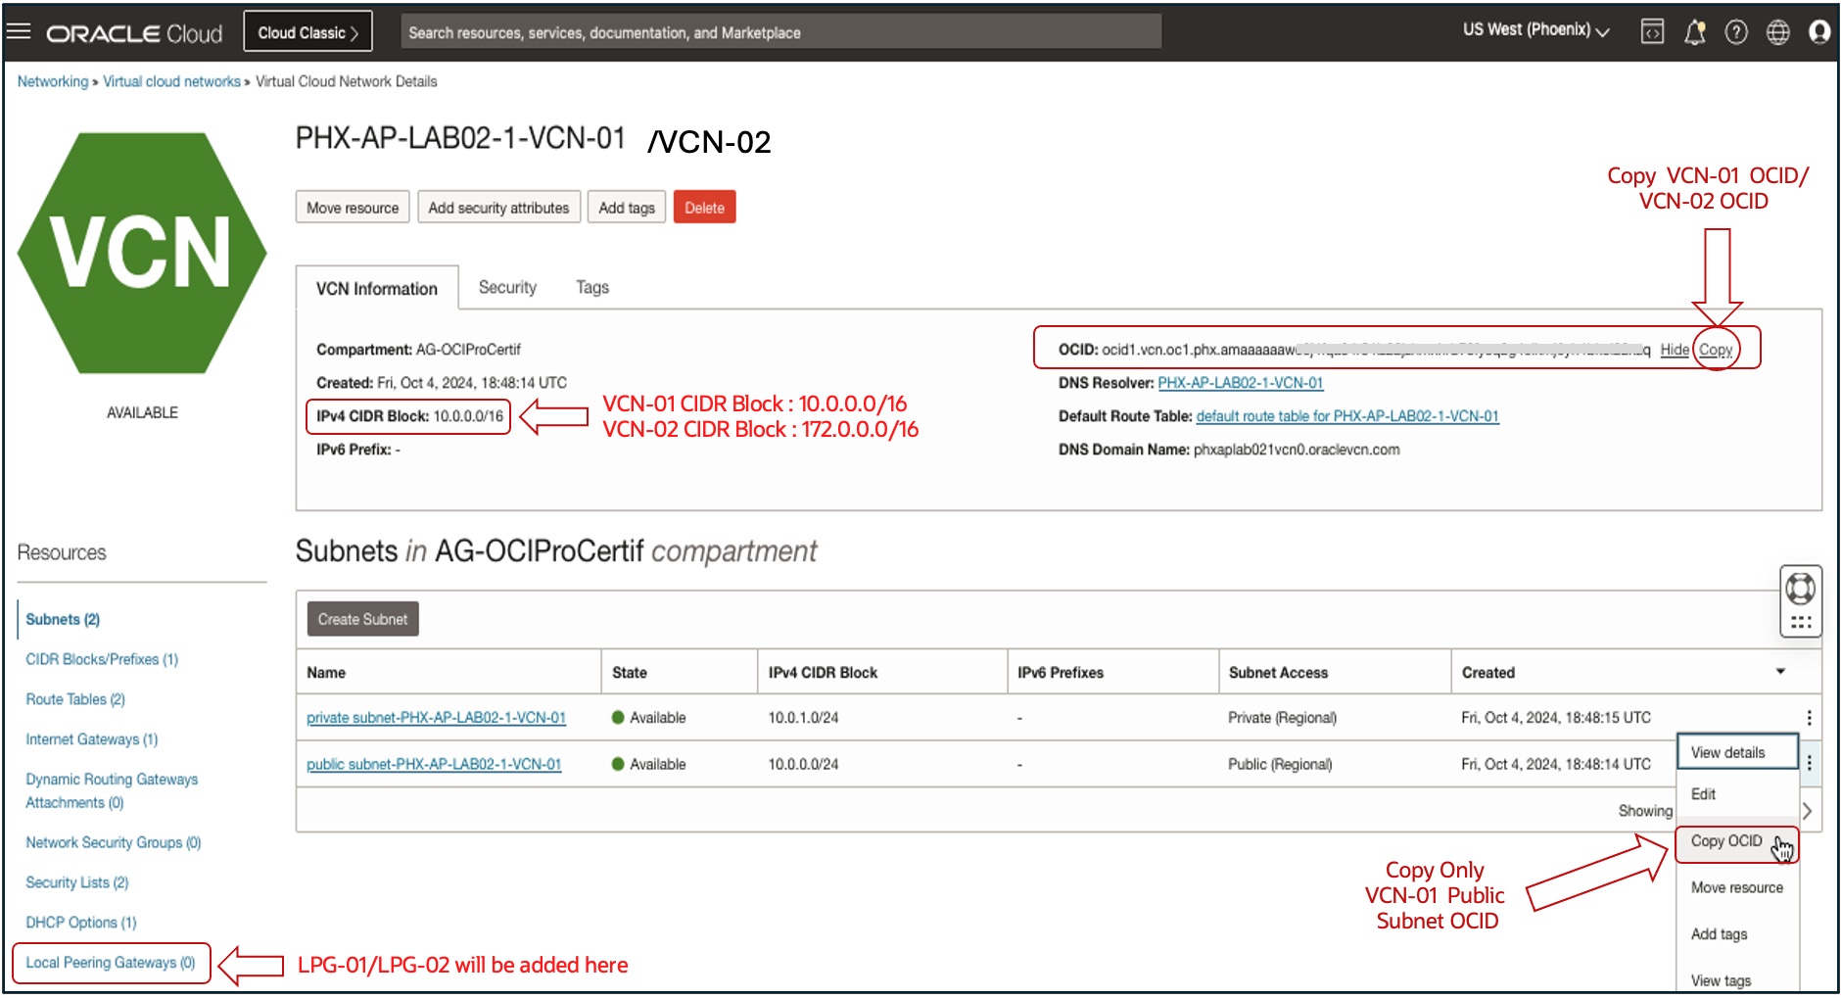Click the red Delete button
The width and height of the screenshot is (1841, 998).
704,208
